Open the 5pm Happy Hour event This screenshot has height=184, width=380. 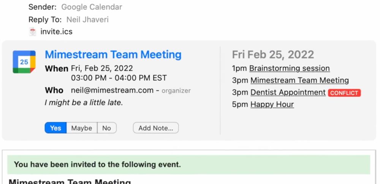click(272, 104)
